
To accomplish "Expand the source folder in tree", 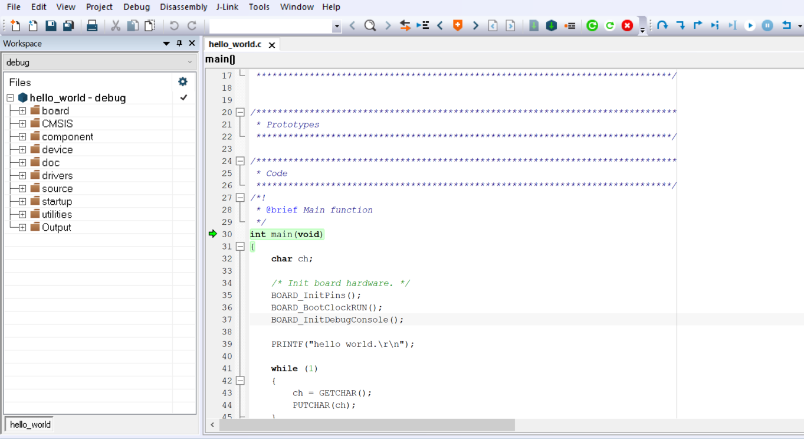I will [22, 189].
